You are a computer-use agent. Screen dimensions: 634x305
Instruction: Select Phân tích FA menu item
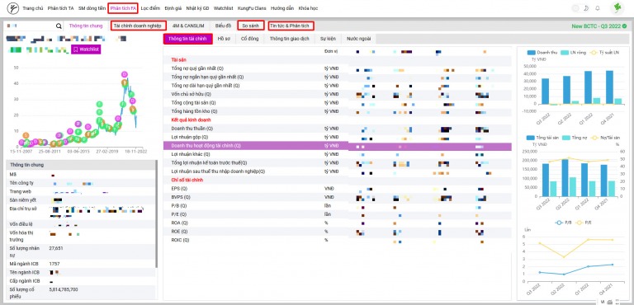click(x=123, y=8)
